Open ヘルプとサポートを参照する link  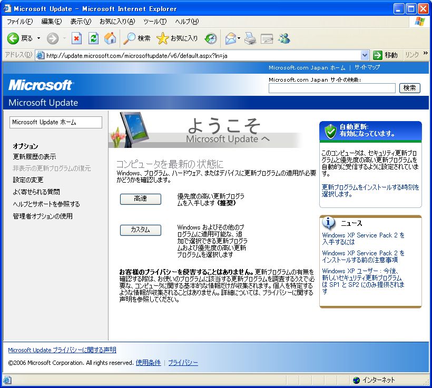click(46, 204)
